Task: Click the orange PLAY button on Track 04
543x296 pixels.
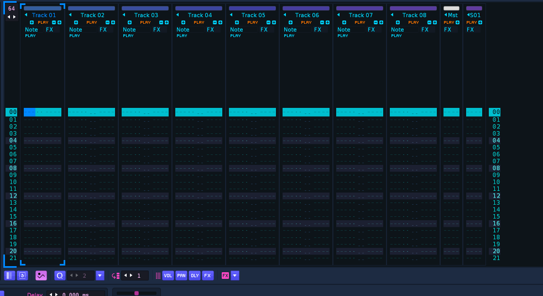Action: pyautogui.click(x=199, y=22)
